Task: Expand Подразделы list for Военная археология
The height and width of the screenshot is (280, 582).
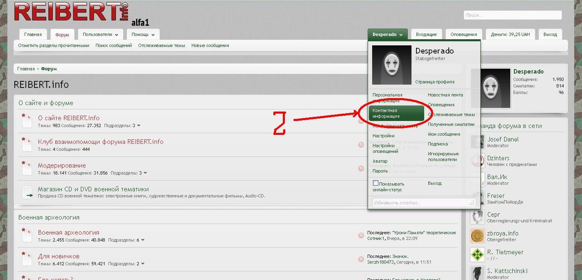Action: coord(143,240)
